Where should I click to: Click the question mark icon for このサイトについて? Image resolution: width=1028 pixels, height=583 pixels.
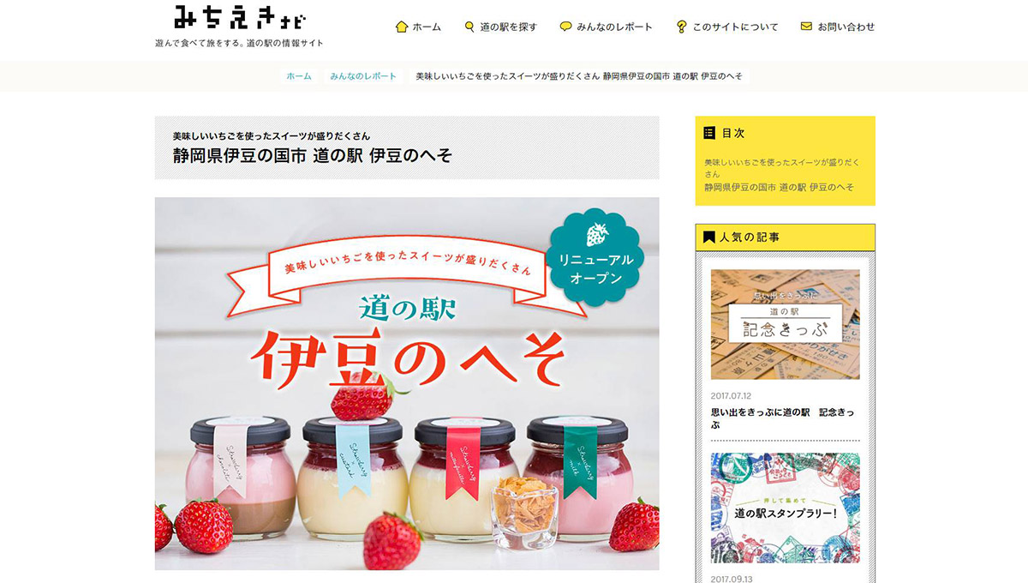(681, 27)
